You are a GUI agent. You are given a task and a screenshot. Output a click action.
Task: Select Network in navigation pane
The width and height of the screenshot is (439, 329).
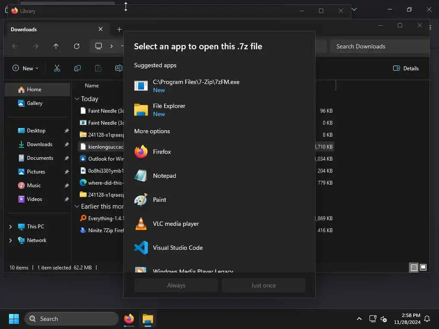[x=36, y=240]
